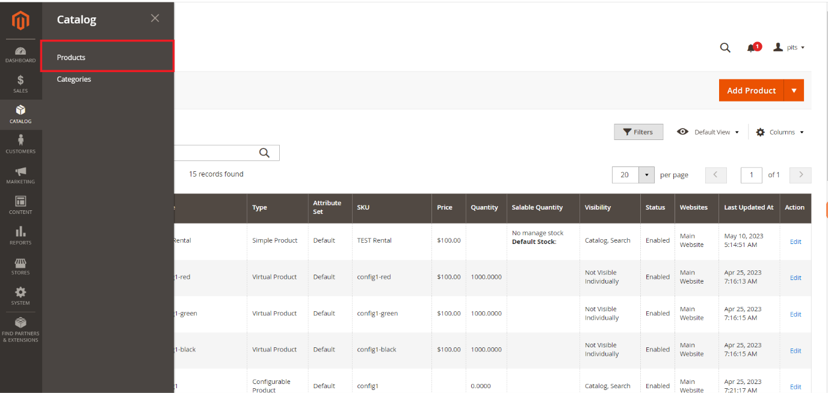Expand the Add Product dropdown arrow

pos(794,91)
